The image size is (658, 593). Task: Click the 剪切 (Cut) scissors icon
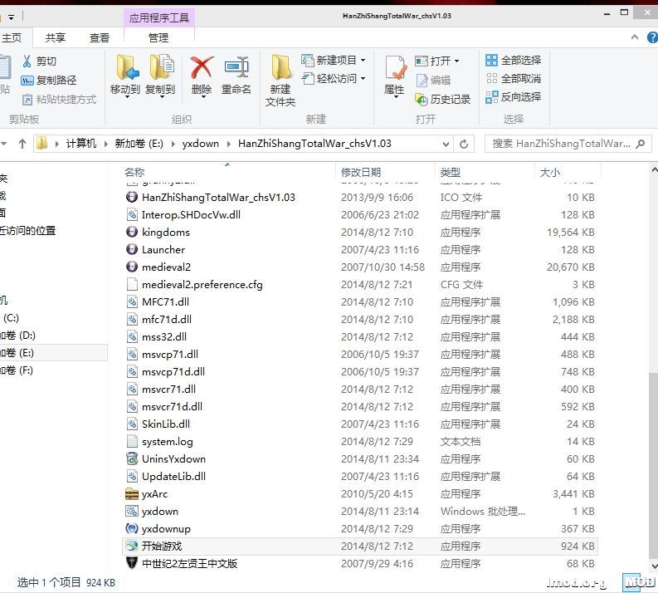(27, 61)
